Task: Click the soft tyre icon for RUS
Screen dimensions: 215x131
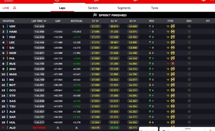Action: pos(173,64)
